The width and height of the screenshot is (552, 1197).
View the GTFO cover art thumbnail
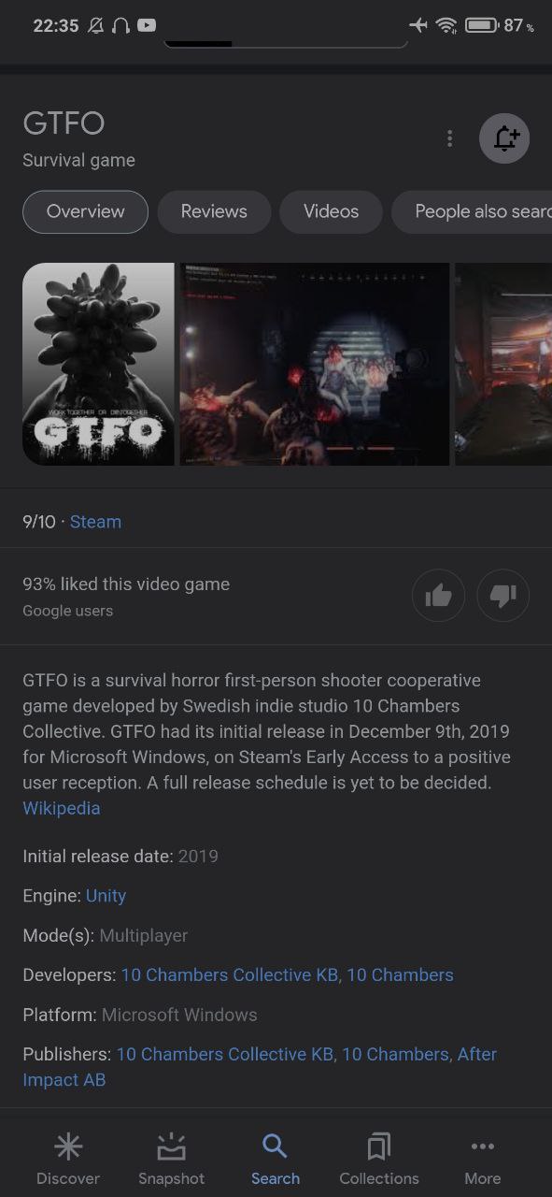point(98,364)
